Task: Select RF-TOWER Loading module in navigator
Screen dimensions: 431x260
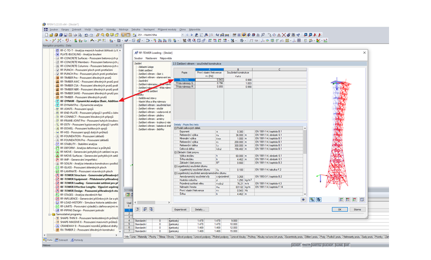Action: [x=89, y=183]
